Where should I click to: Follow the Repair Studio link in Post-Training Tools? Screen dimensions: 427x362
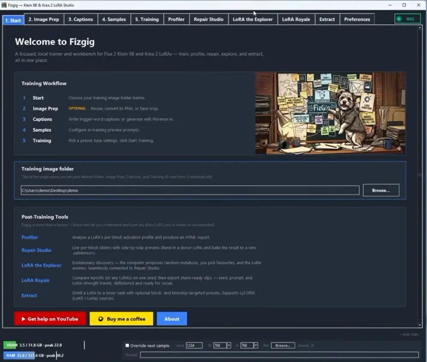tap(36, 250)
